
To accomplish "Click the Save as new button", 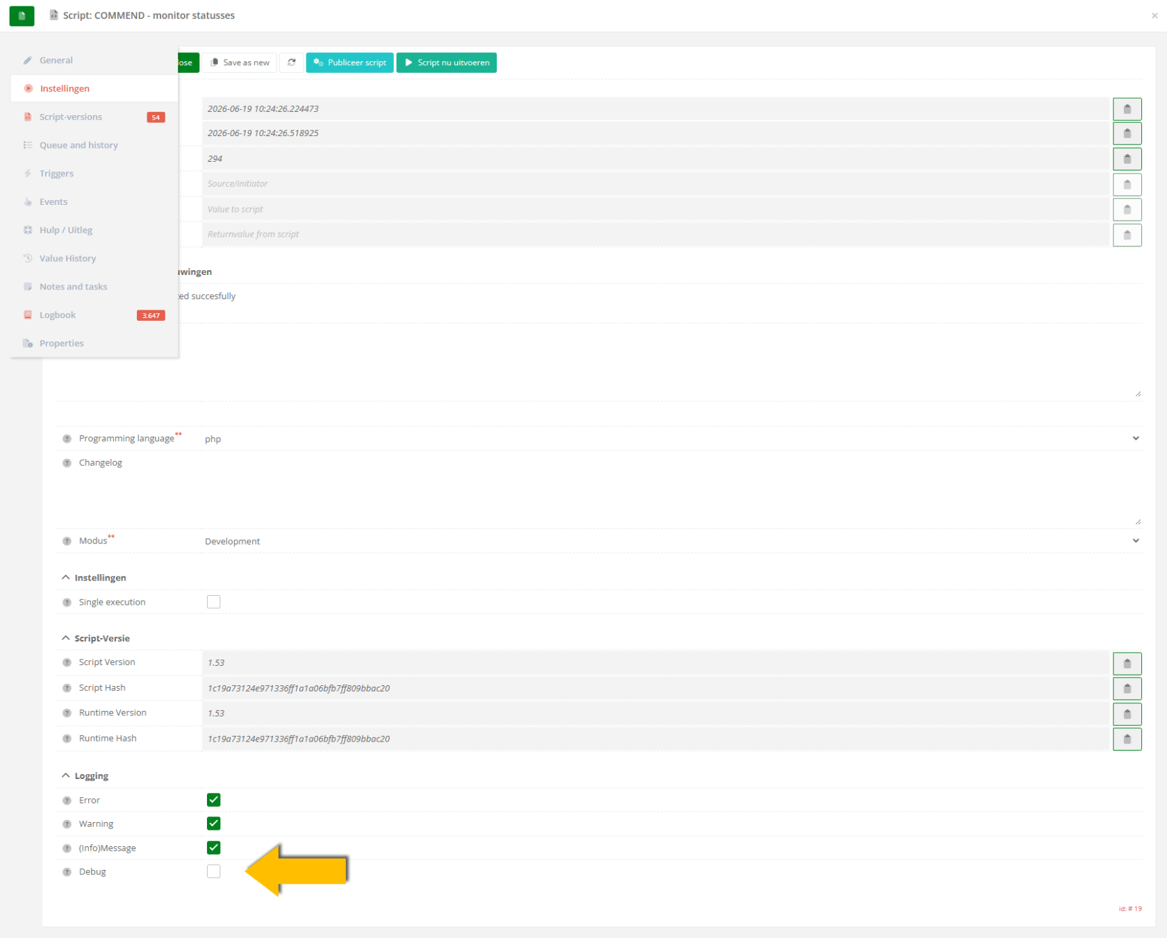I will pos(240,62).
